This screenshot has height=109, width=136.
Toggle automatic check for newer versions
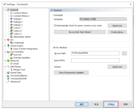tap(55, 25)
